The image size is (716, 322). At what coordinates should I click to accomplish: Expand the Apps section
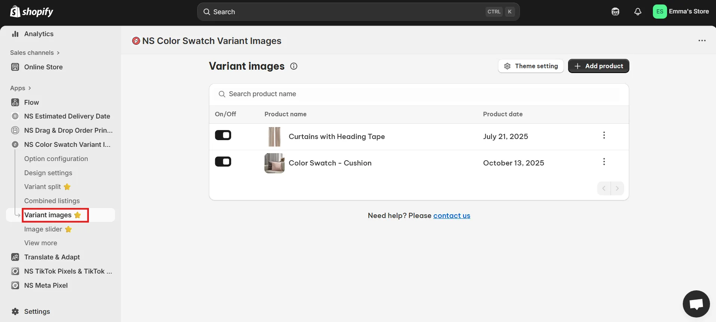20,88
